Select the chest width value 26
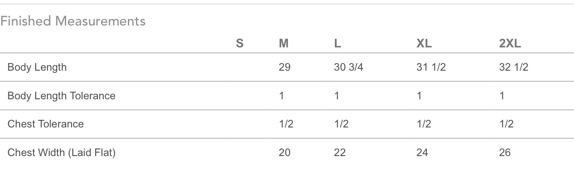This screenshot has width=574, height=182. 505,152
